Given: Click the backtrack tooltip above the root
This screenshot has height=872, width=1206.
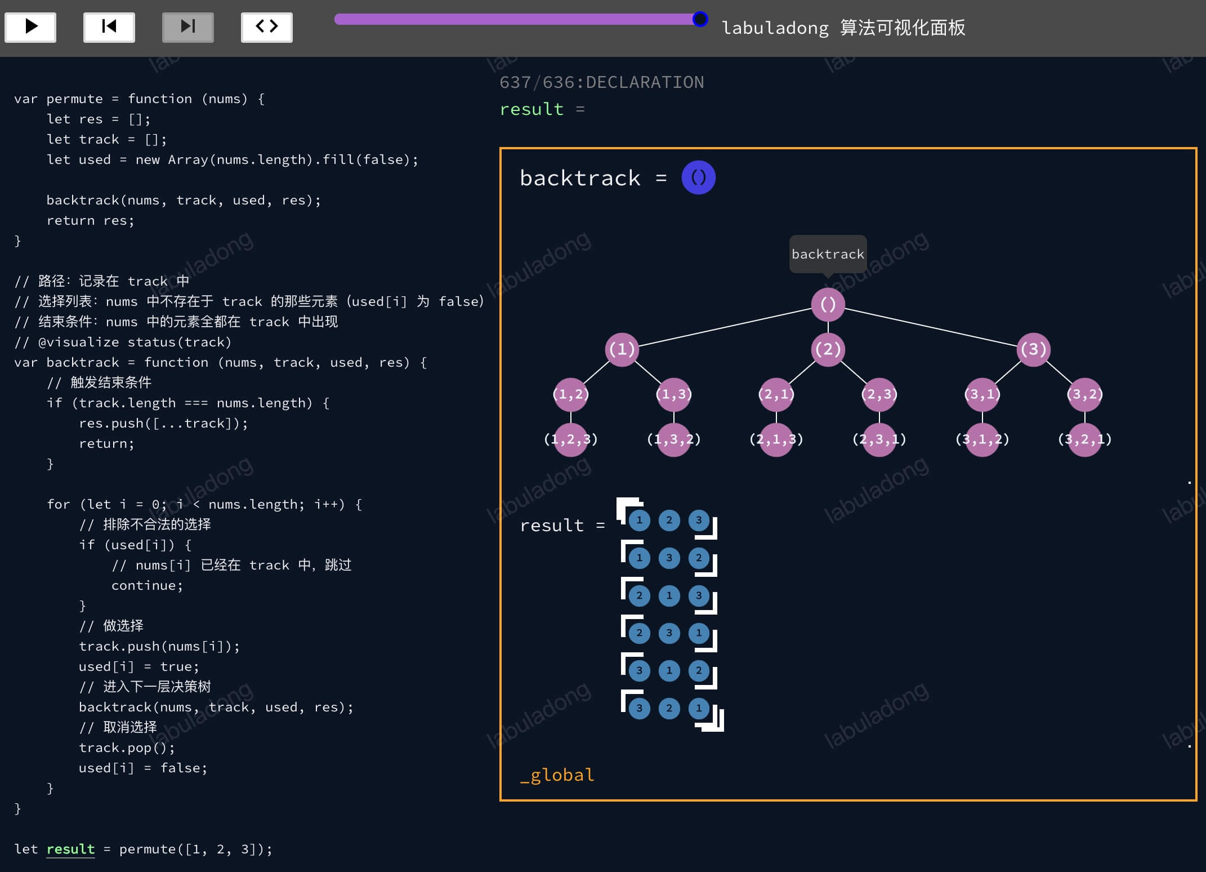Looking at the screenshot, I should pos(828,254).
